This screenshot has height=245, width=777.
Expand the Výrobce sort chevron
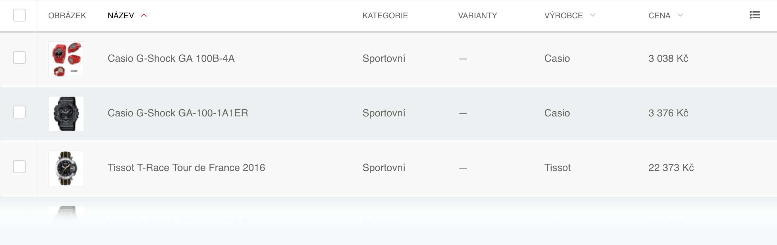pyautogui.click(x=593, y=15)
